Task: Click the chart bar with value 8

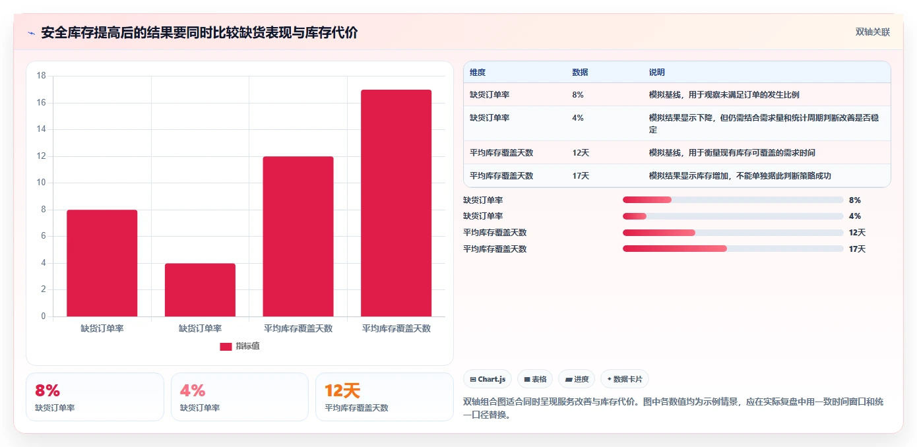Action: point(102,263)
